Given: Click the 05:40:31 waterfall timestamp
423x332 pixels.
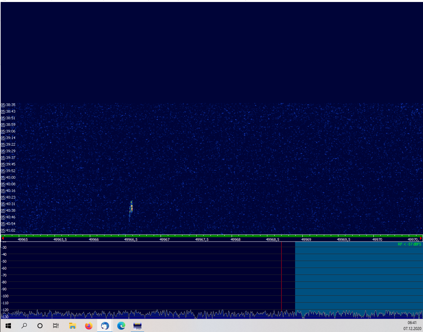Looking at the screenshot, I should 8,204.
